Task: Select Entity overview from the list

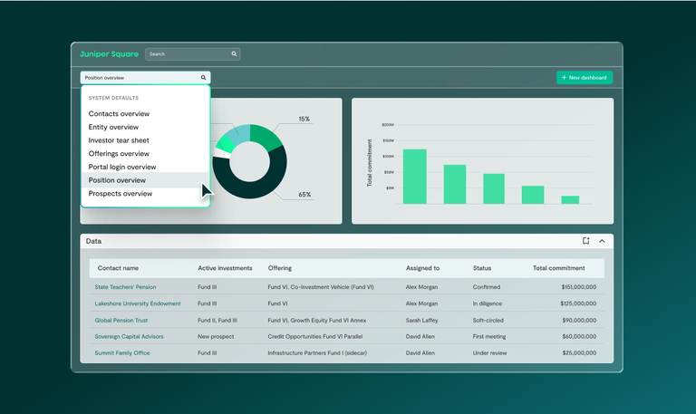Action: click(113, 127)
